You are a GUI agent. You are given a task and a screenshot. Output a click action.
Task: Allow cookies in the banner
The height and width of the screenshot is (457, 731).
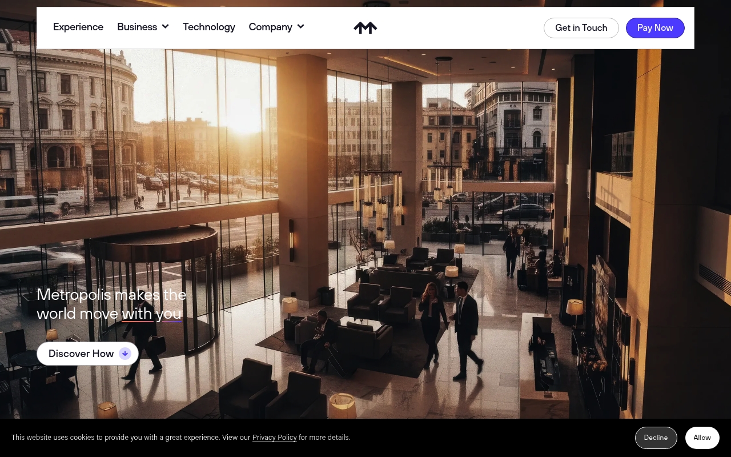pos(702,438)
